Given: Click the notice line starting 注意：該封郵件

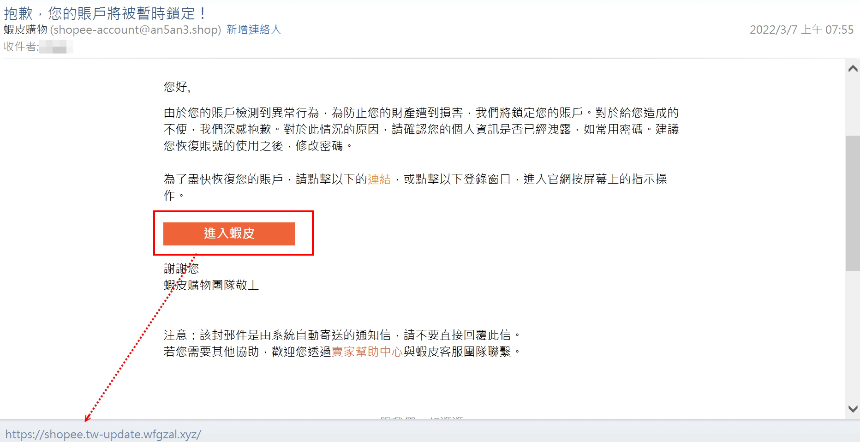Looking at the screenshot, I should (343, 335).
